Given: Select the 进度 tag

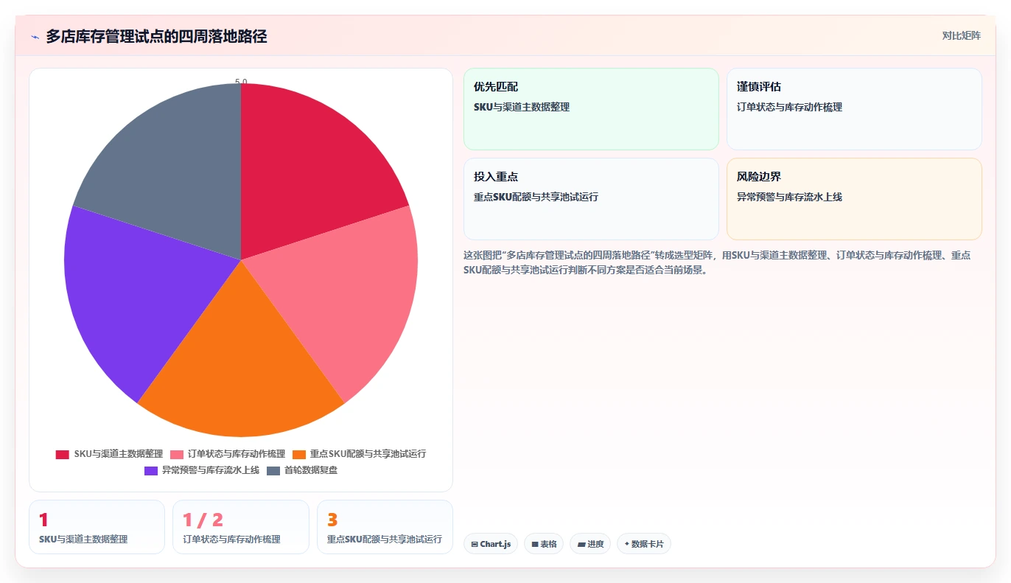Looking at the screenshot, I should click(590, 544).
